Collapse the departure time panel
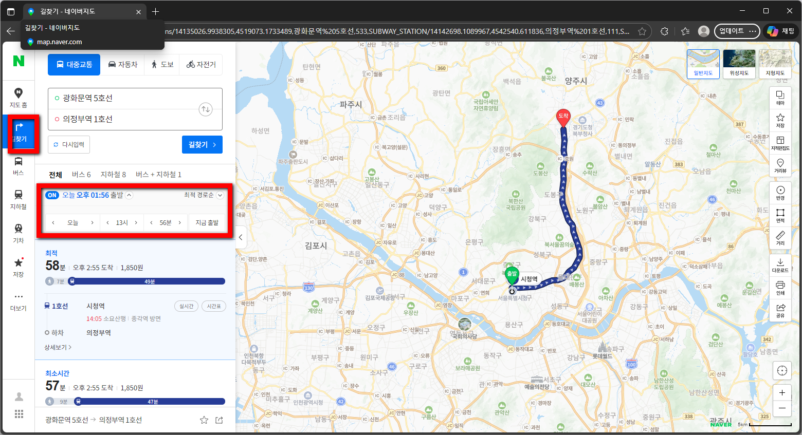Screen dimensions: 802x435 [130, 195]
